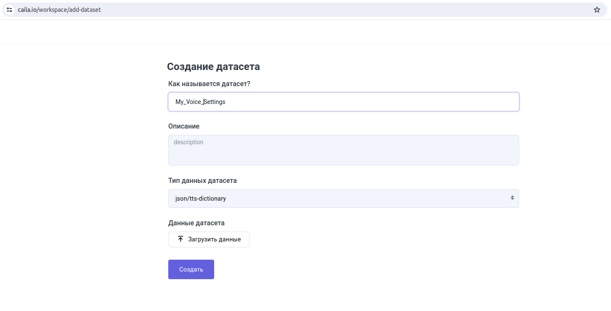Click the Тип данных датасета label
Viewport: 611px width, 311px height.
[x=202, y=181]
